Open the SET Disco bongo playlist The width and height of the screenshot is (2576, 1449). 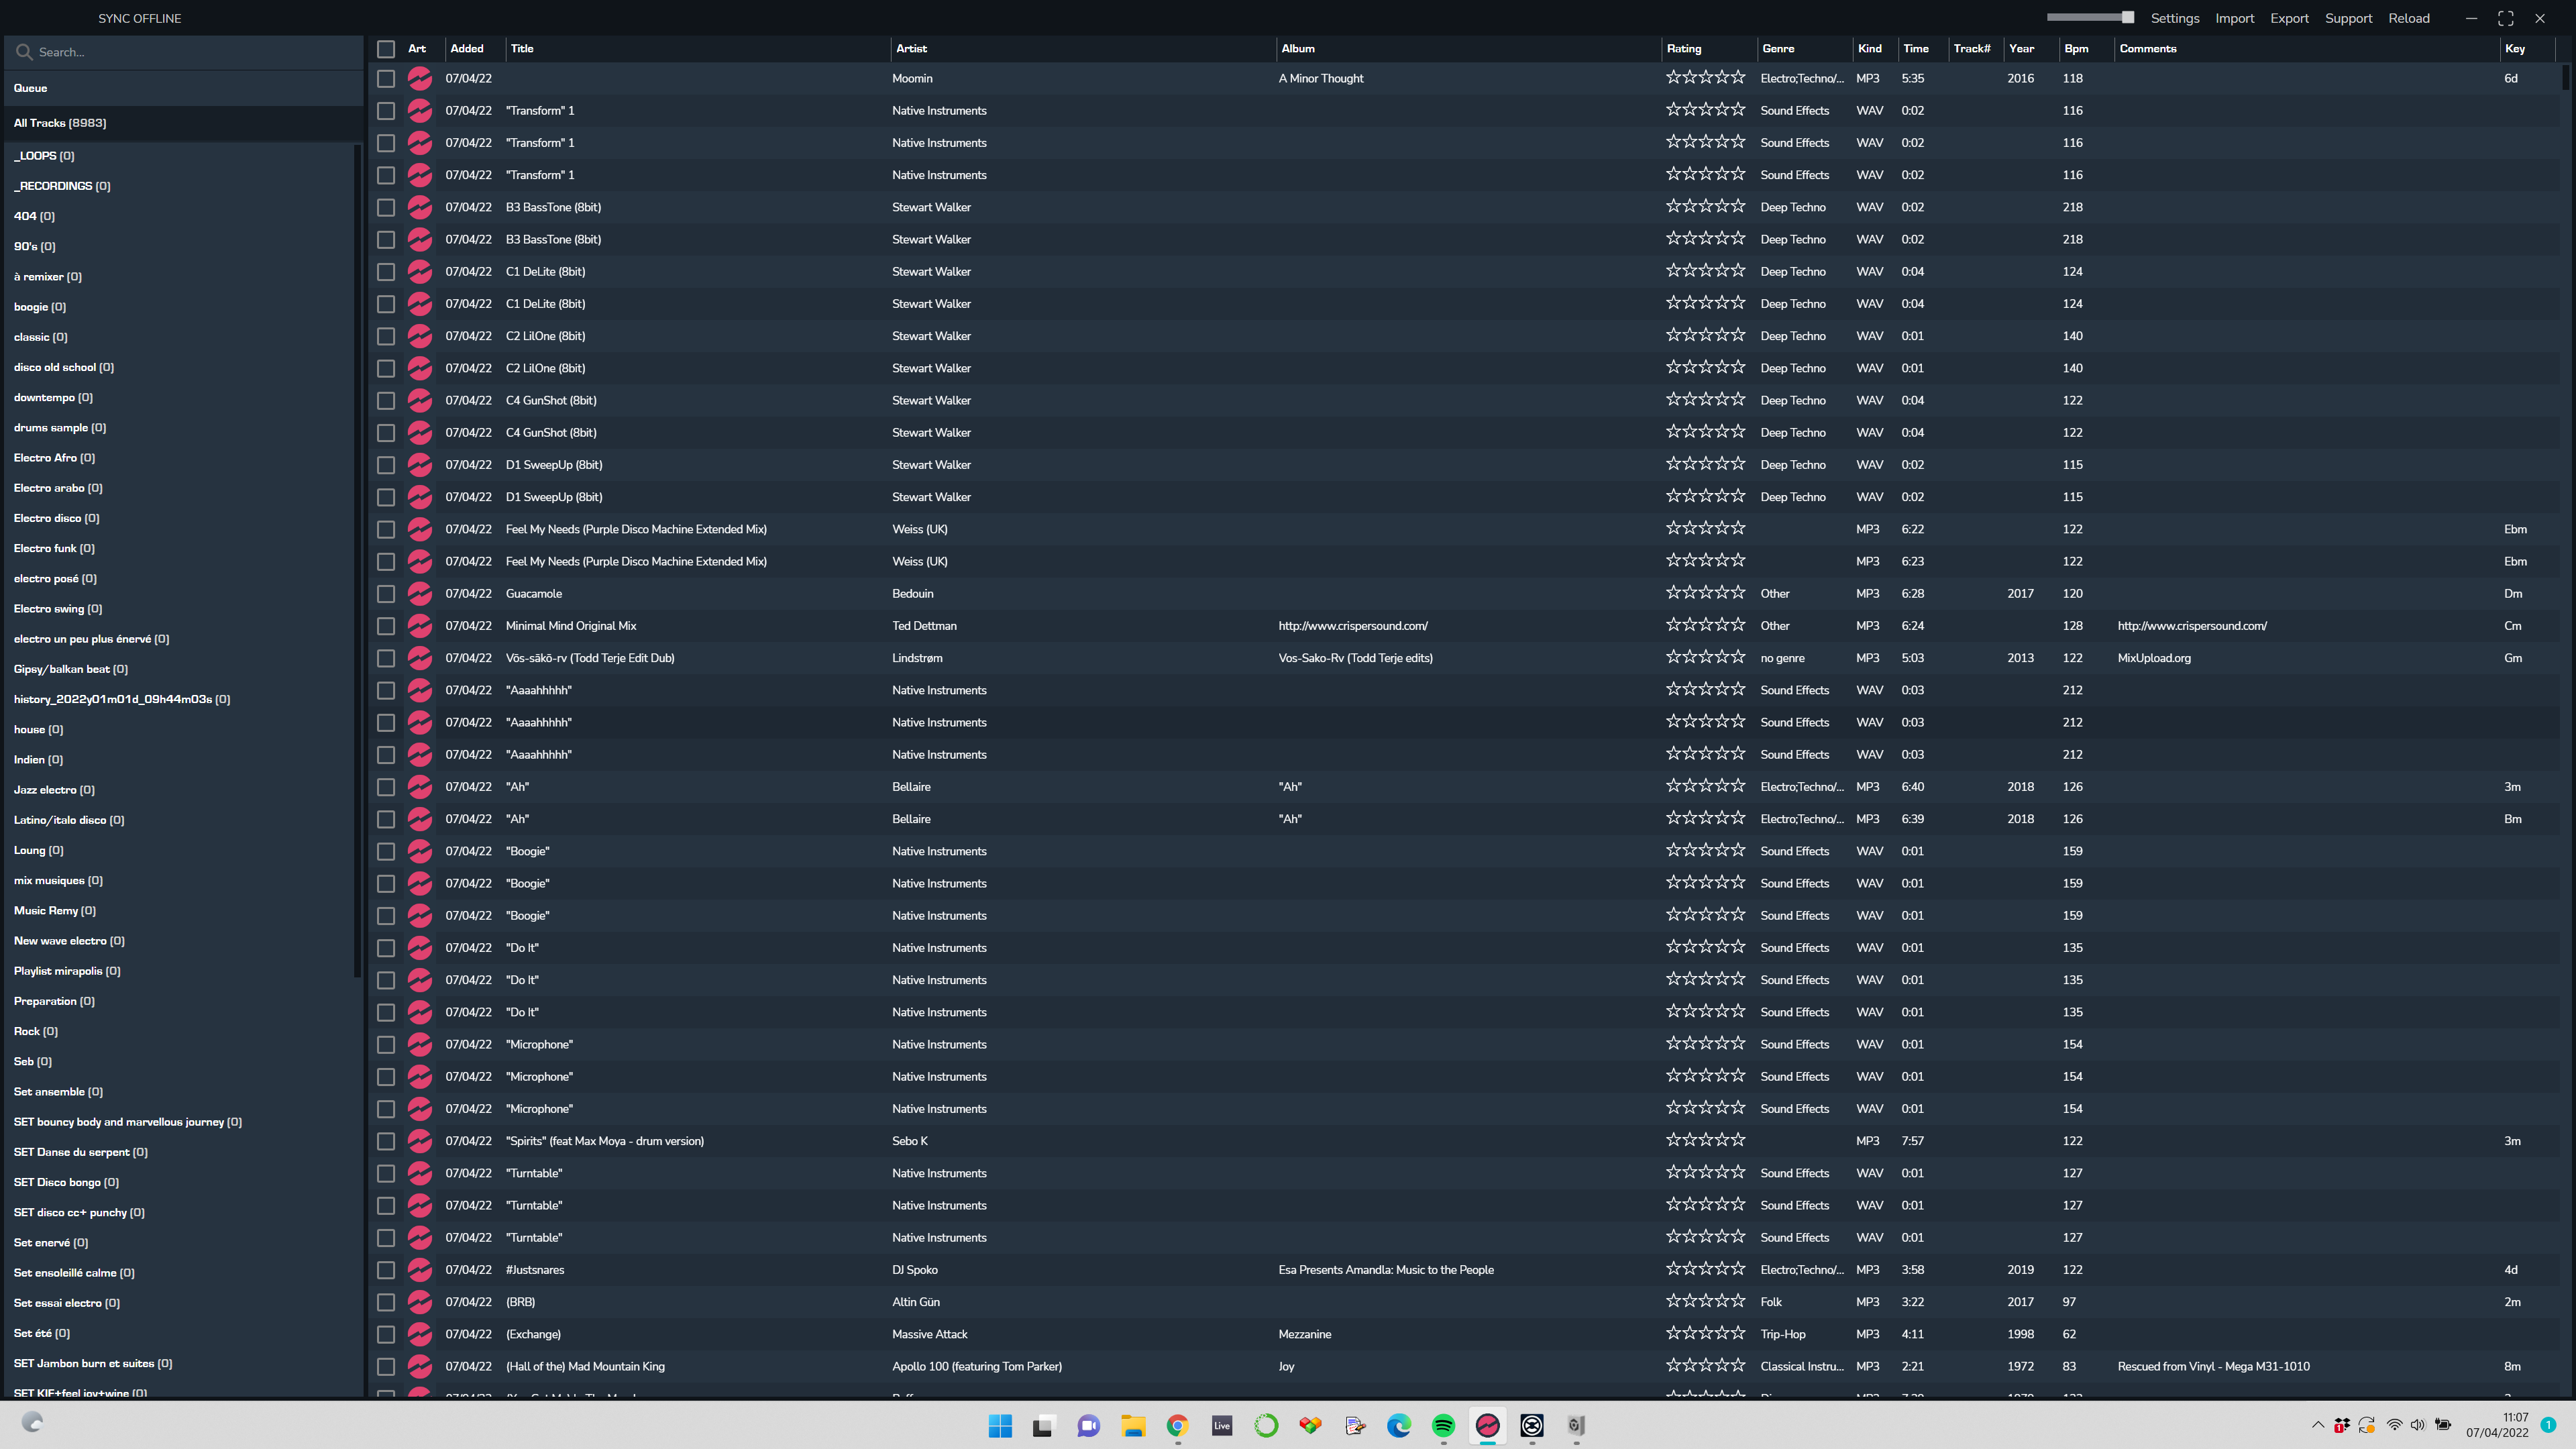pyautogui.click(x=66, y=1182)
